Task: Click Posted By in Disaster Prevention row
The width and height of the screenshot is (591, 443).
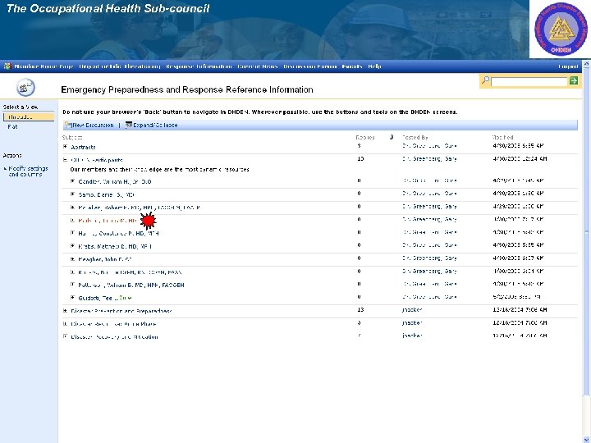Action: 412,310
